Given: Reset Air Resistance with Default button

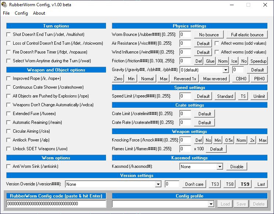Looking at the screenshot, I should [203, 43].
